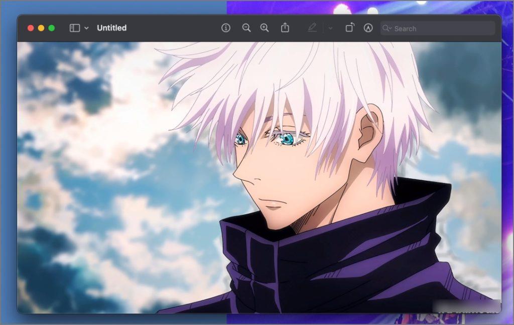Expand the highlight options dropdown arrow
This screenshot has width=514, height=325.
click(x=330, y=29)
